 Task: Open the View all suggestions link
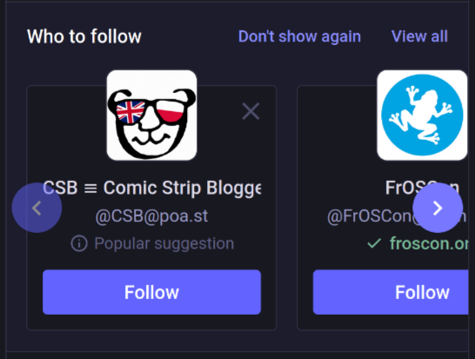[419, 37]
